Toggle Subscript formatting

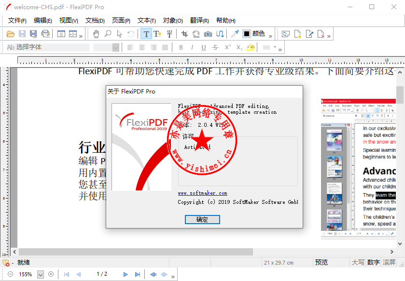pos(239,47)
